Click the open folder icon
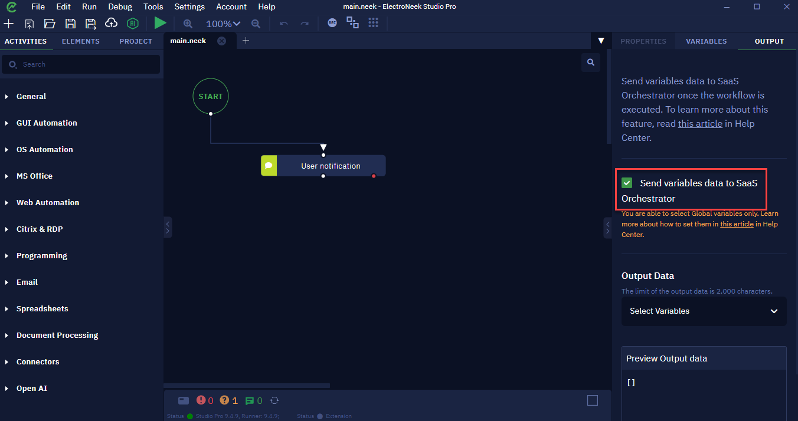Image resolution: width=798 pixels, height=421 pixels. (50, 24)
